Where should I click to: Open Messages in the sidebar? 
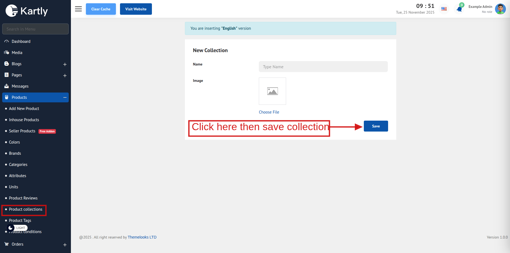tap(20, 86)
